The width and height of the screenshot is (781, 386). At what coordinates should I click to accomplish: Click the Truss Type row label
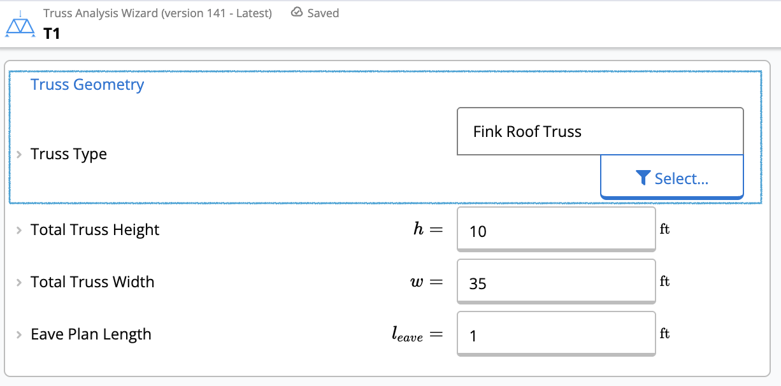(x=69, y=154)
